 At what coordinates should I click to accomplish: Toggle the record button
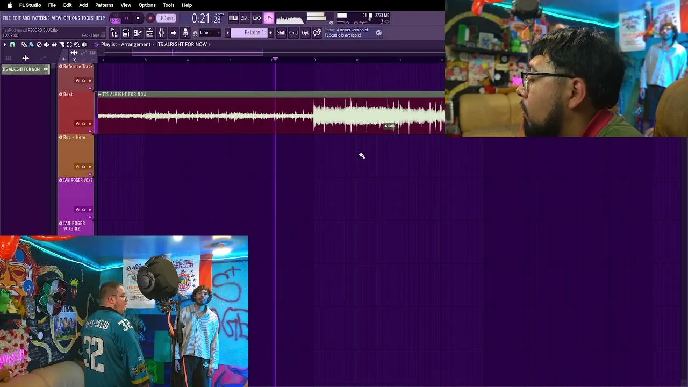(150, 18)
